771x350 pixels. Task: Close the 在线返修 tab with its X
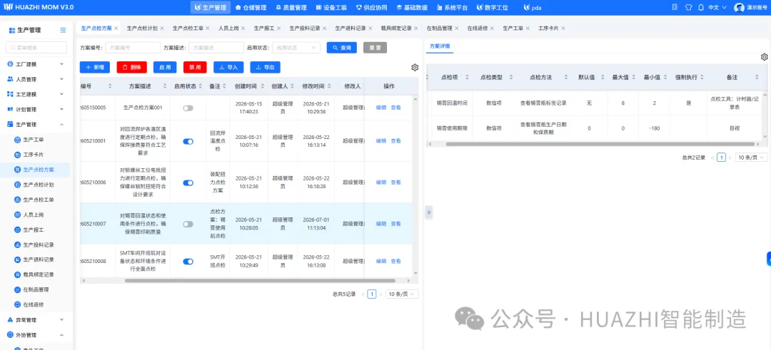click(x=492, y=29)
